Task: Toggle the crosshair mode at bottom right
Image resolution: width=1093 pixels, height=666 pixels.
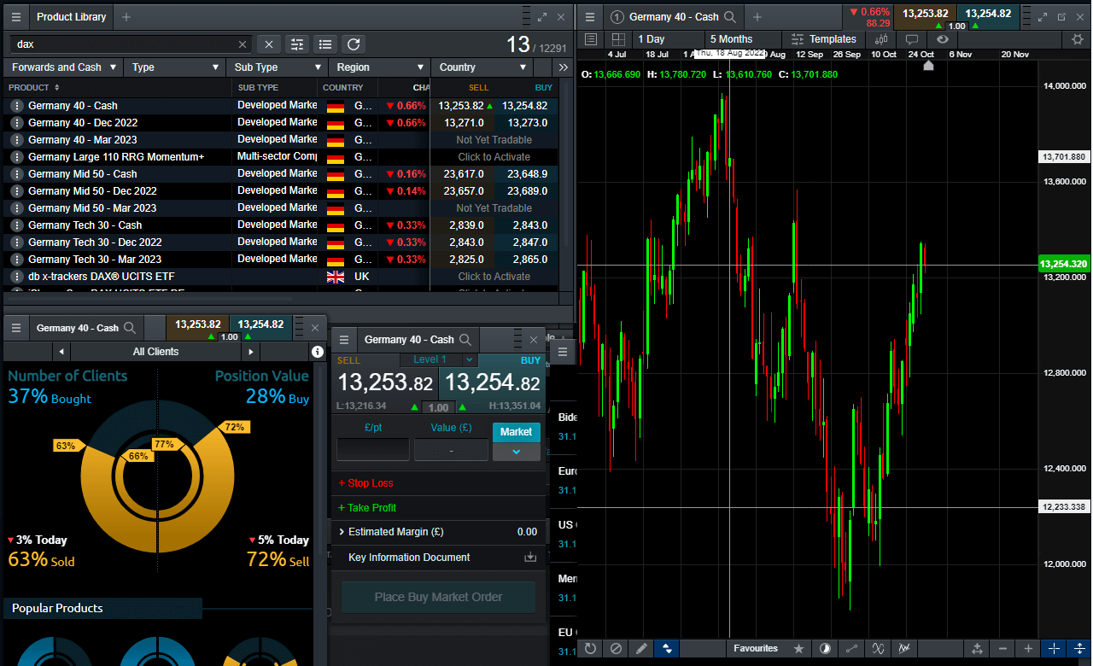Action: click(1053, 649)
